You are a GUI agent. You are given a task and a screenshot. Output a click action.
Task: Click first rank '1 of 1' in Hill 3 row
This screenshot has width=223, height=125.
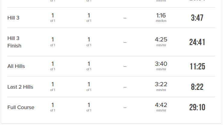pos(53,18)
